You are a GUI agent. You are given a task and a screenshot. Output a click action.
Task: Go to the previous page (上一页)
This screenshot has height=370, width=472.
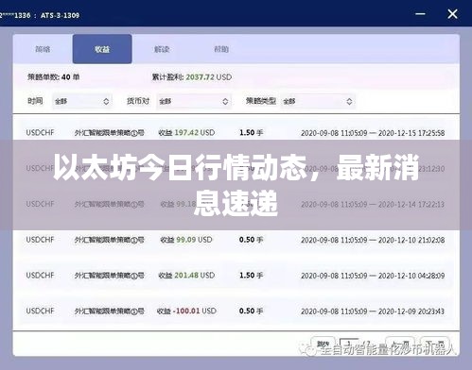pos(401,344)
